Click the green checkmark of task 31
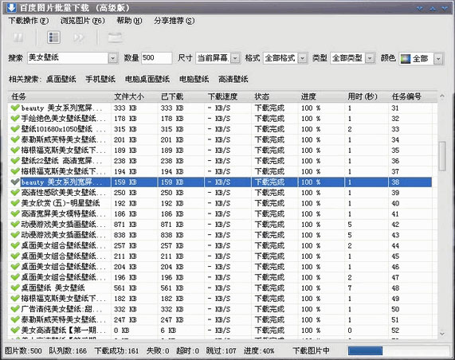The image size is (455, 360). click(15, 108)
